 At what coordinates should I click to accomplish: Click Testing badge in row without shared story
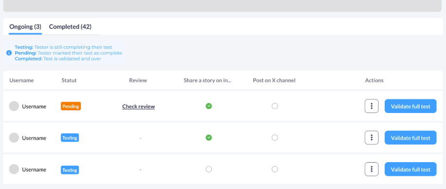click(x=70, y=170)
